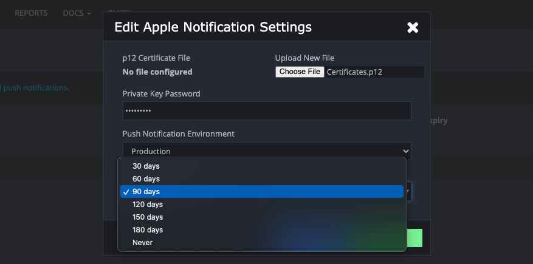The image size is (533, 264).
Task: Click the Private Key Password label
Action: tap(162, 93)
